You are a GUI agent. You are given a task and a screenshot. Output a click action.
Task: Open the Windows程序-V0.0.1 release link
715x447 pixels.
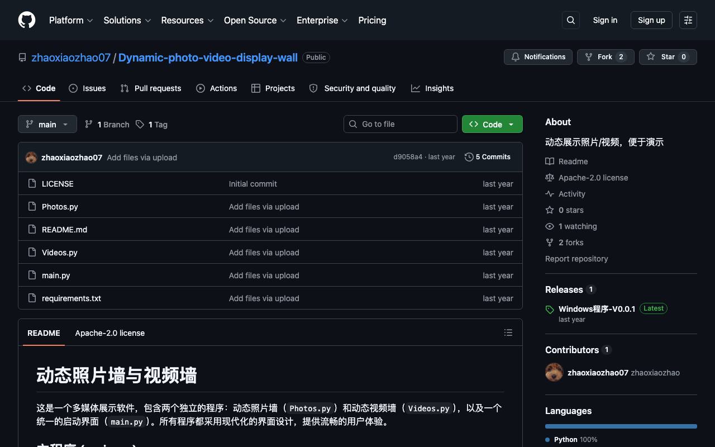click(597, 308)
